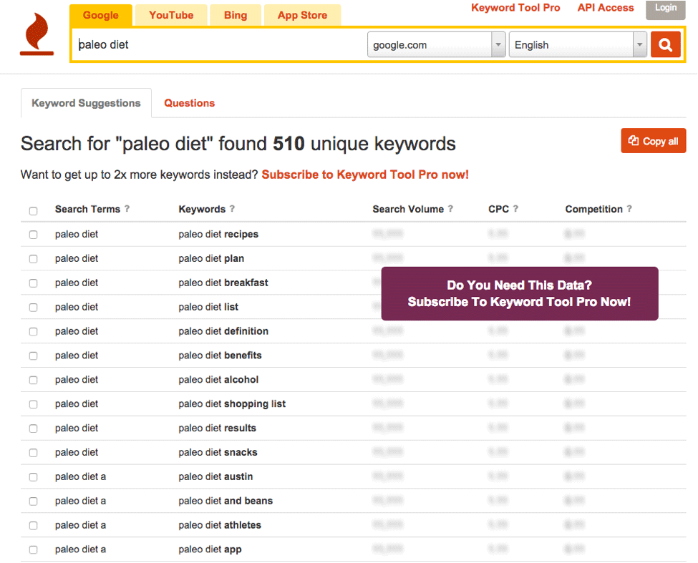Click the keyword paleo diet snacks
The height and width of the screenshot is (563, 698).
[x=218, y=452]
